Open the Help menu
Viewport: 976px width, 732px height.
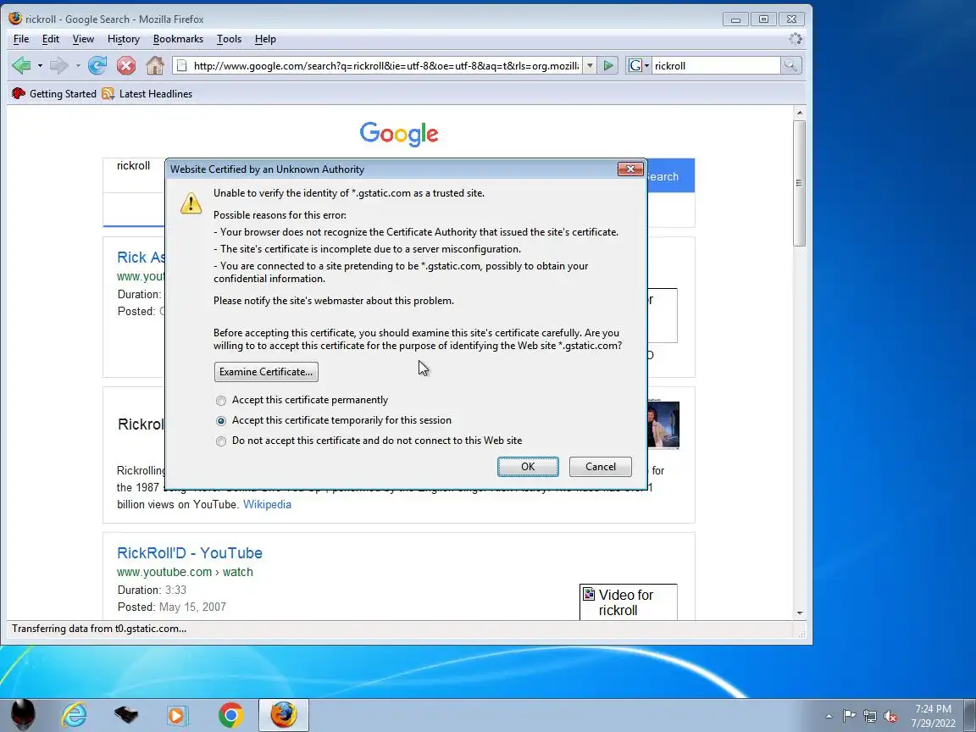265,39
